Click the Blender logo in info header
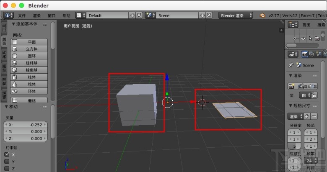The width and height of the screenshot is (327, 172). tap(262, 15)
